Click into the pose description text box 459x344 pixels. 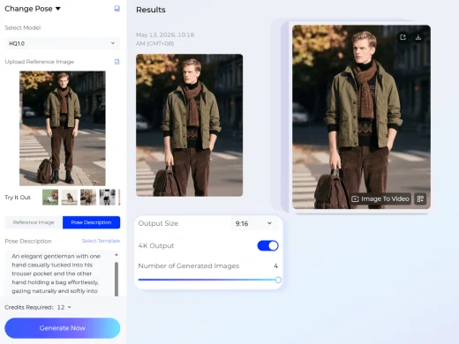pos(59,273)
